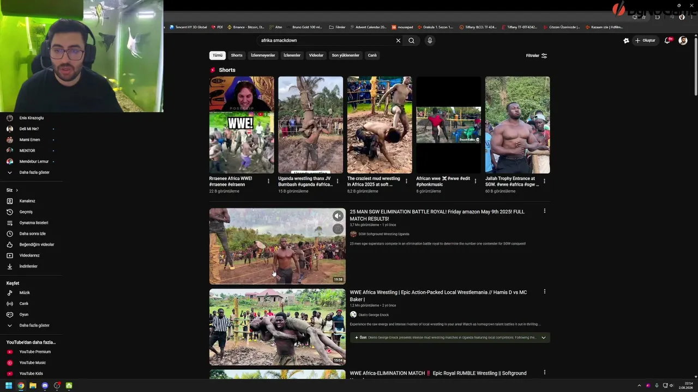This screenshot has height=392, width=698.
Task: Select the Shorts filter chip
Action: point(237,55)
